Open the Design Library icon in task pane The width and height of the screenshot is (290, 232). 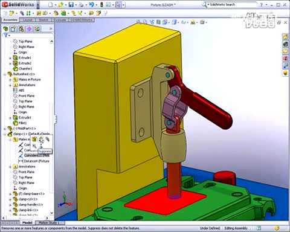pyautogui.click(x=285, y=44)
